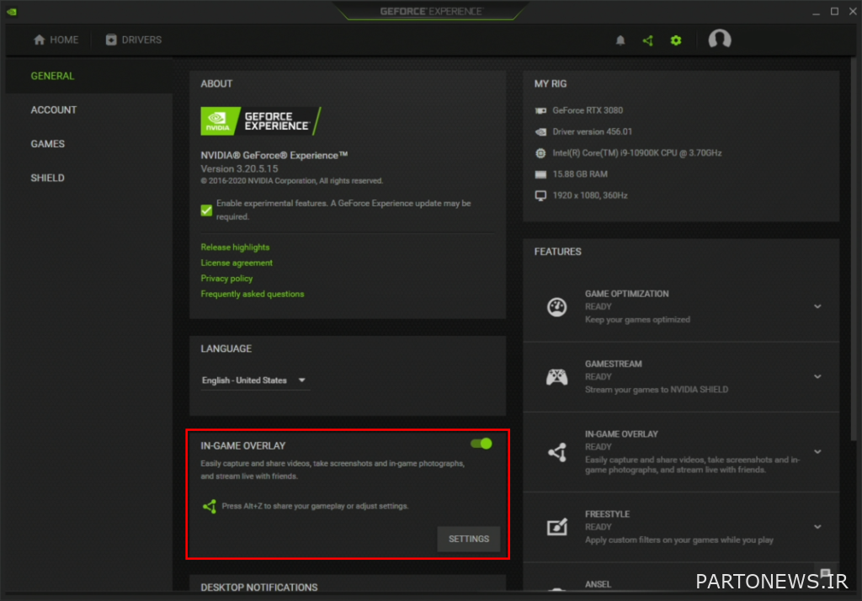Click the Desktop Notifications heading
The height and width of the screenshot is (601, 862).
pyautogui.click(x=259, y=588)
